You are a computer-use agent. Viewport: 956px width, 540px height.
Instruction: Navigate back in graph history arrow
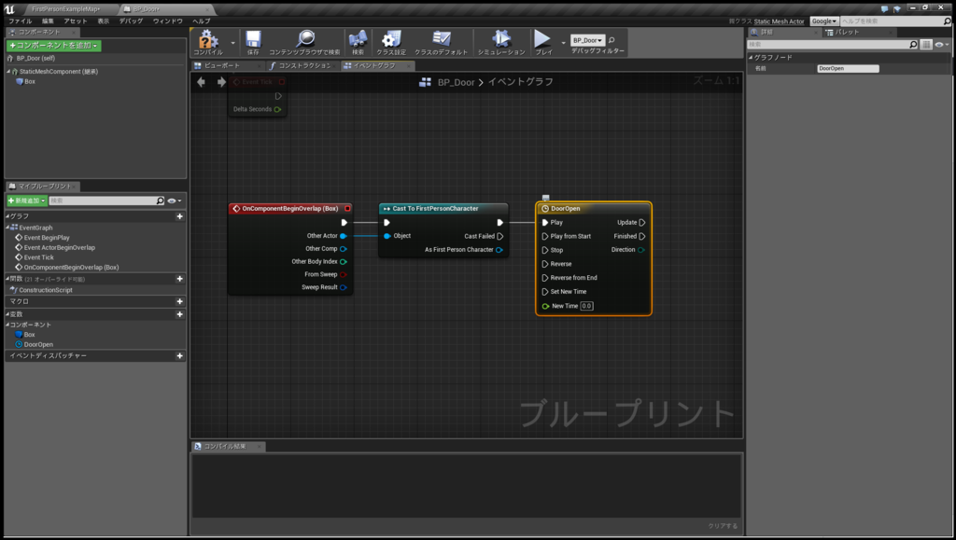coord(202,81)
